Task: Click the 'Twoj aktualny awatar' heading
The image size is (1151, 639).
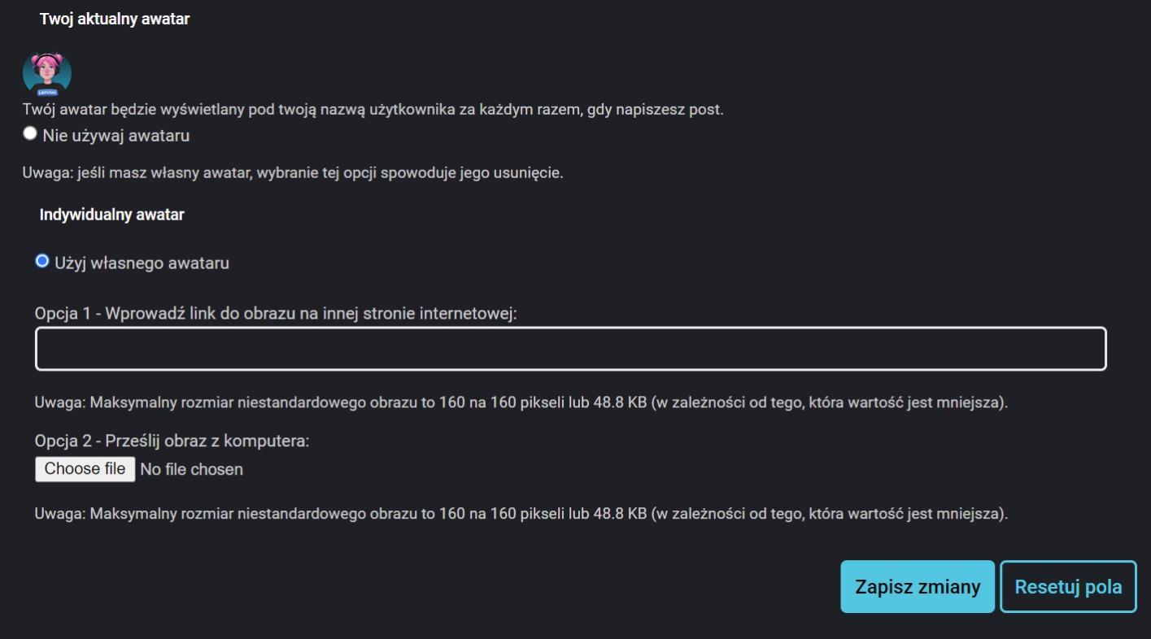Action: [x=114, y=18]
